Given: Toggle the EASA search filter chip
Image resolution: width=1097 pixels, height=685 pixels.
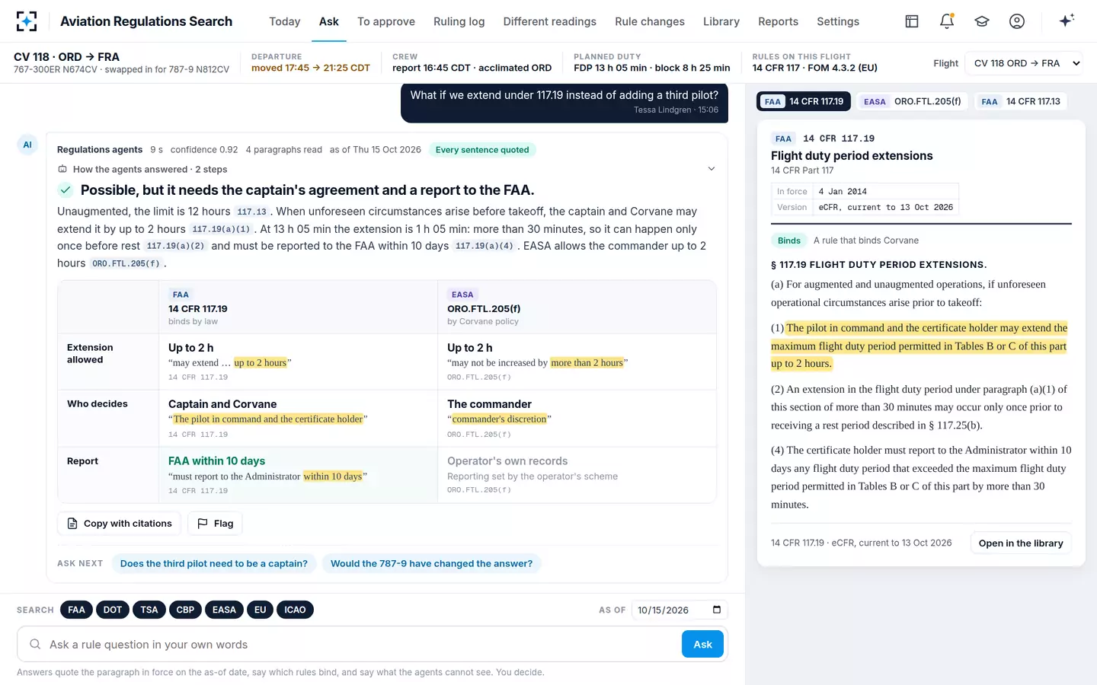Looking at the screenshot, I should tap(224, 610).
